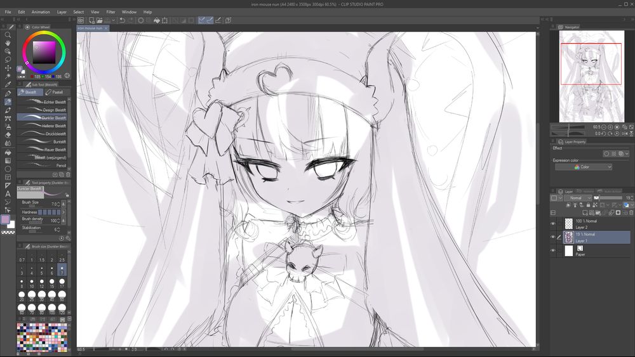
Task: Toggle Brush density dynamics button
Action: (x=63, y=221)
